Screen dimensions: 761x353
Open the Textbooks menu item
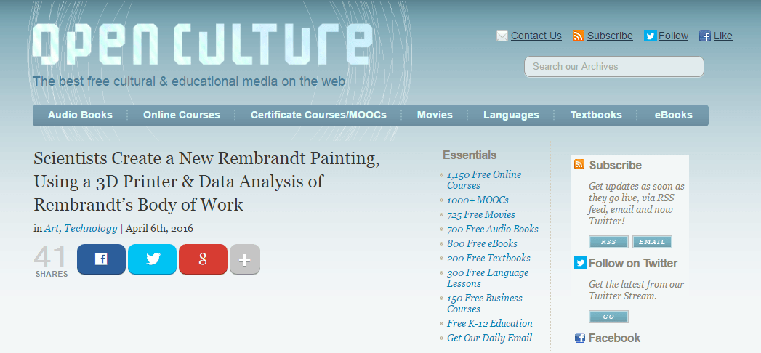click(596, 115)
